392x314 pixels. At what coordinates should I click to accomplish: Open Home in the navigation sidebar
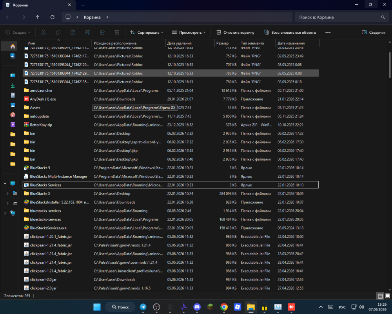[x=13, y=46]
